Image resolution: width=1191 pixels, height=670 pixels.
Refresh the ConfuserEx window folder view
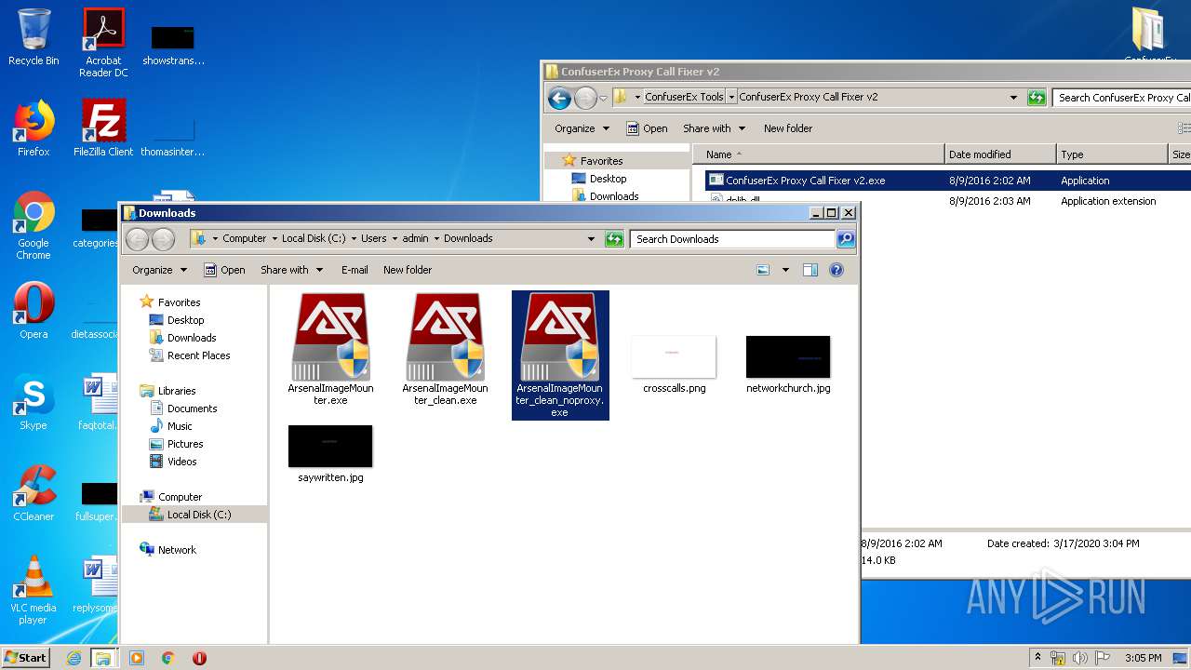pos(1036,98)
